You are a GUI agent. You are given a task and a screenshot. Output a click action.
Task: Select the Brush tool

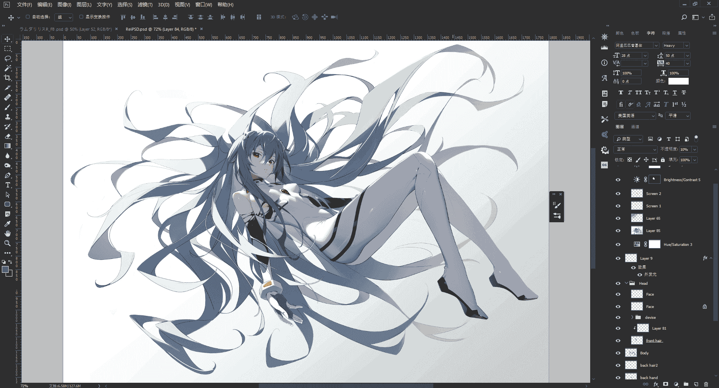tap(7, 107)
